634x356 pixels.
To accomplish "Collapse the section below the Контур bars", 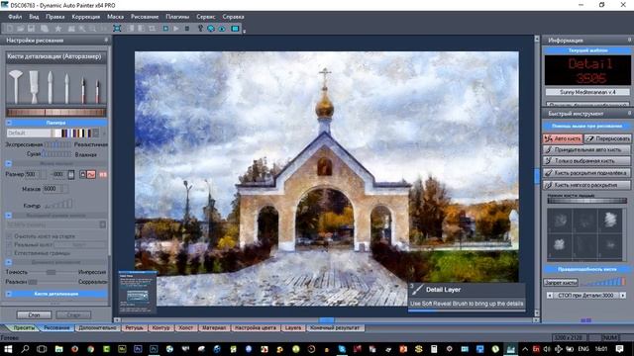I will [9, 216].
